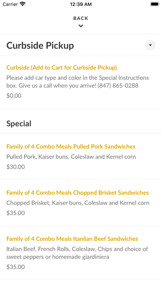Open Family of 4 Itanlian Beef Sandwiches item

[72, 239]
